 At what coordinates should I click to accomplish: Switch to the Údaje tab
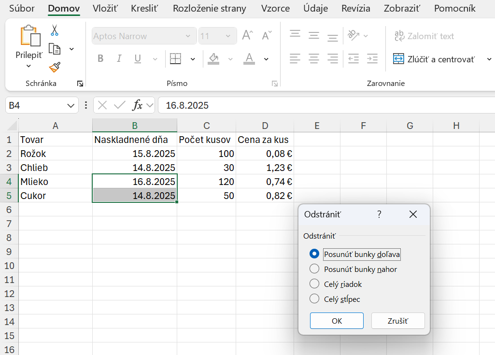click(x=315, y=9)
